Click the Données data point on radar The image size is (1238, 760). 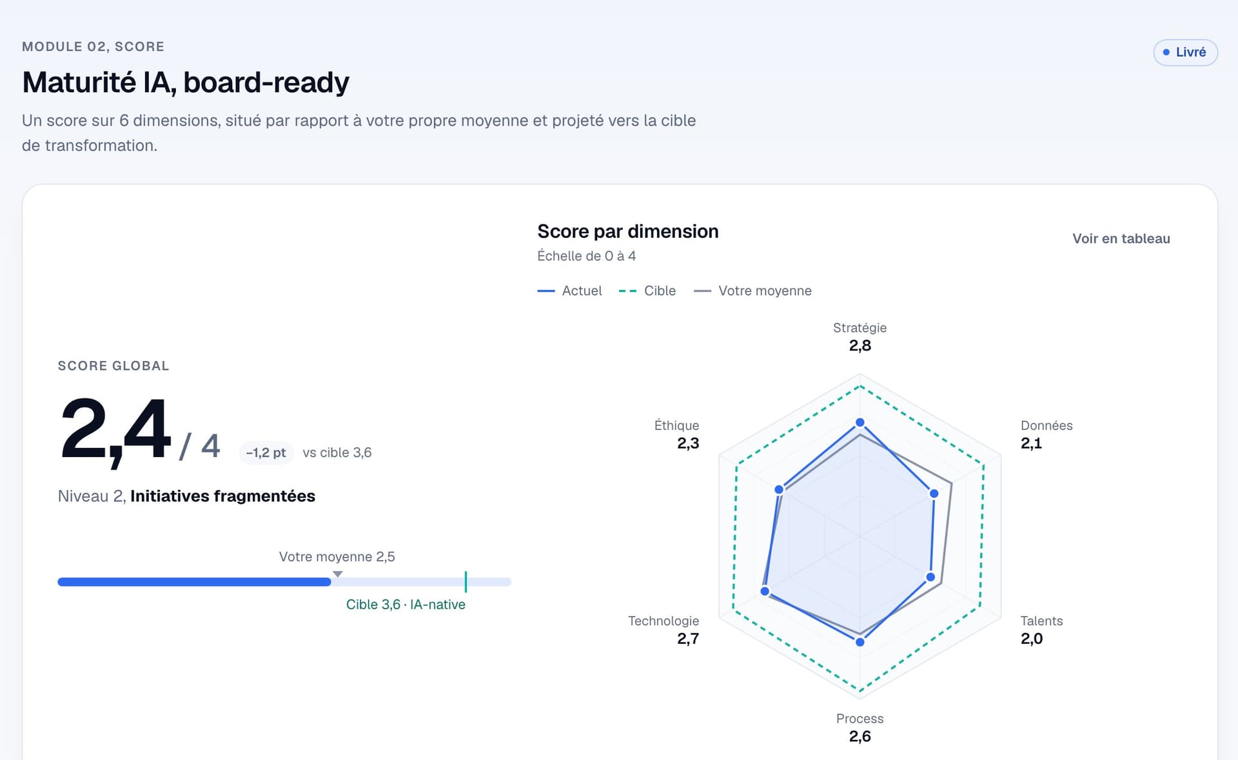[x=934, y=493]
